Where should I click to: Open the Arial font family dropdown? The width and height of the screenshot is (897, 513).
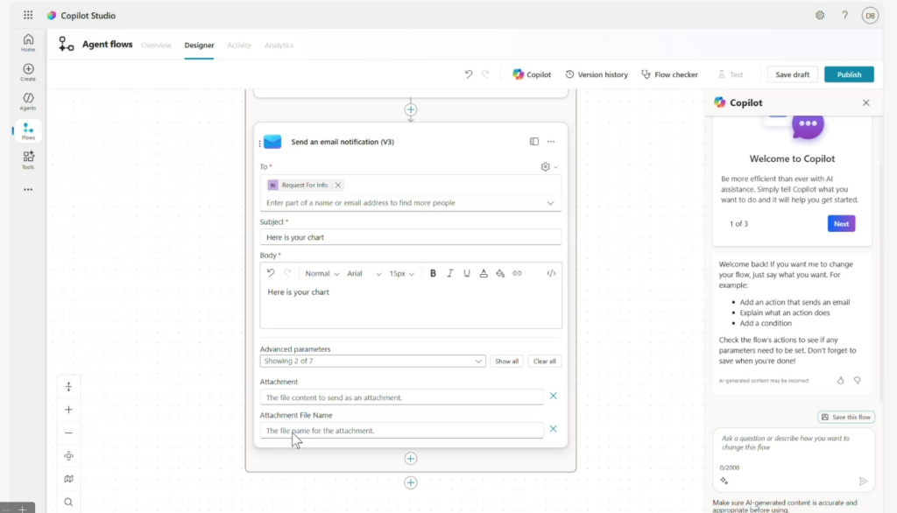364,273
